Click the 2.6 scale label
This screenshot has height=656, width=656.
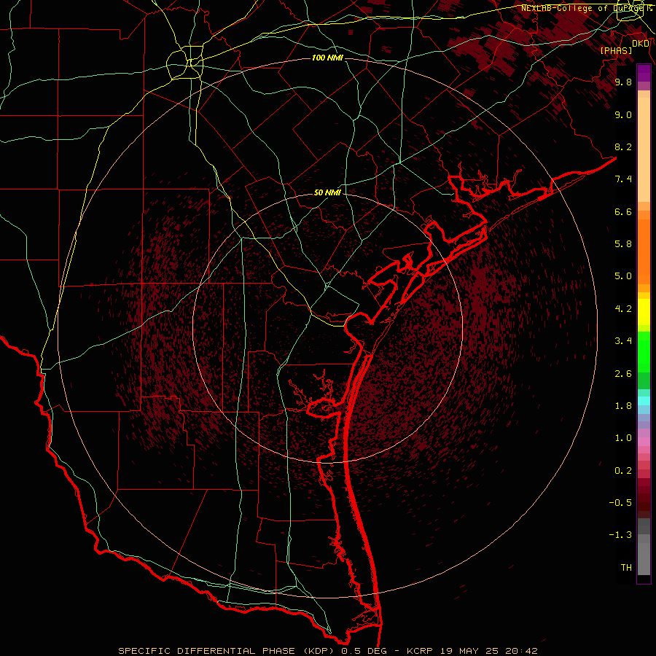pos(623,374)
